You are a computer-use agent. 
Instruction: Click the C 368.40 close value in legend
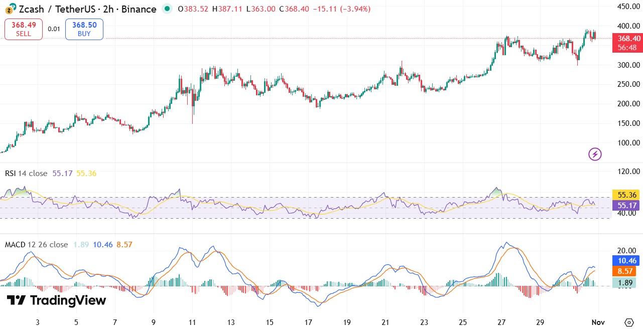coord(293,9)
